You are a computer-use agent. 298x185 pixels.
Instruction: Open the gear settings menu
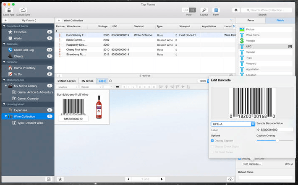click(x=236, y=10)
